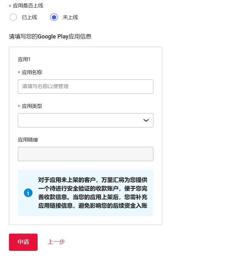
Task: Click the chevron arrow in 应用类型 field
Action: (x=146, y=120)
